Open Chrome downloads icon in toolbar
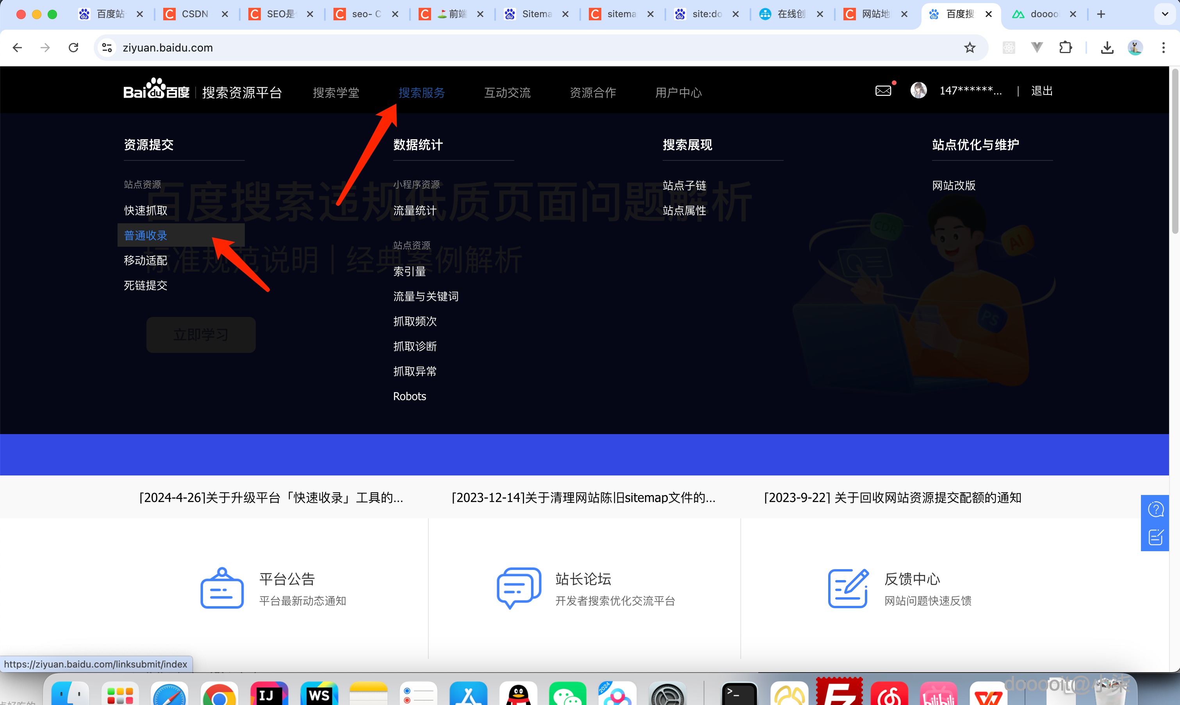Screen dimensions: 1180x705 [x=1107, y=48]
